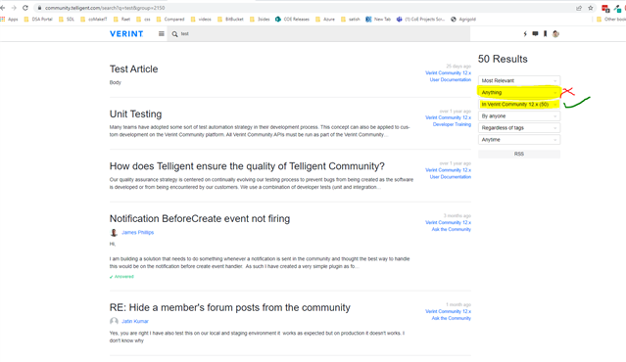Open Developer Training link beside Unit Testing
The width and height of the screenshot is (626, 362).
click(x=452, y=124)
